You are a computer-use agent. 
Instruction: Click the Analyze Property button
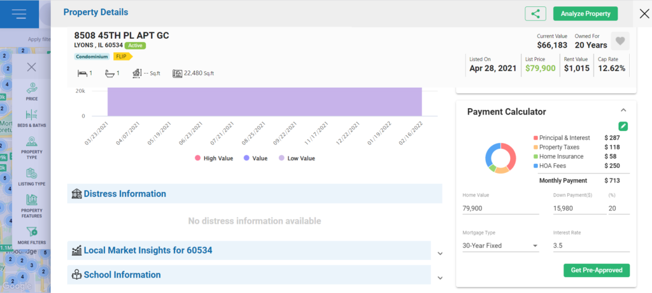pyautogui.click(x=586, y=14)
